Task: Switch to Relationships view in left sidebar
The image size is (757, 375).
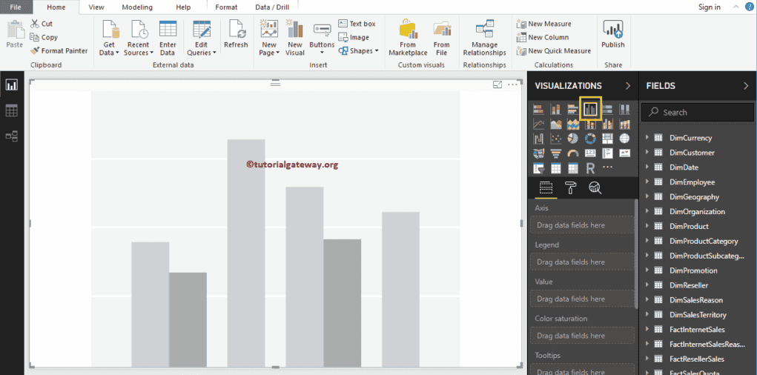Action: 11,136
